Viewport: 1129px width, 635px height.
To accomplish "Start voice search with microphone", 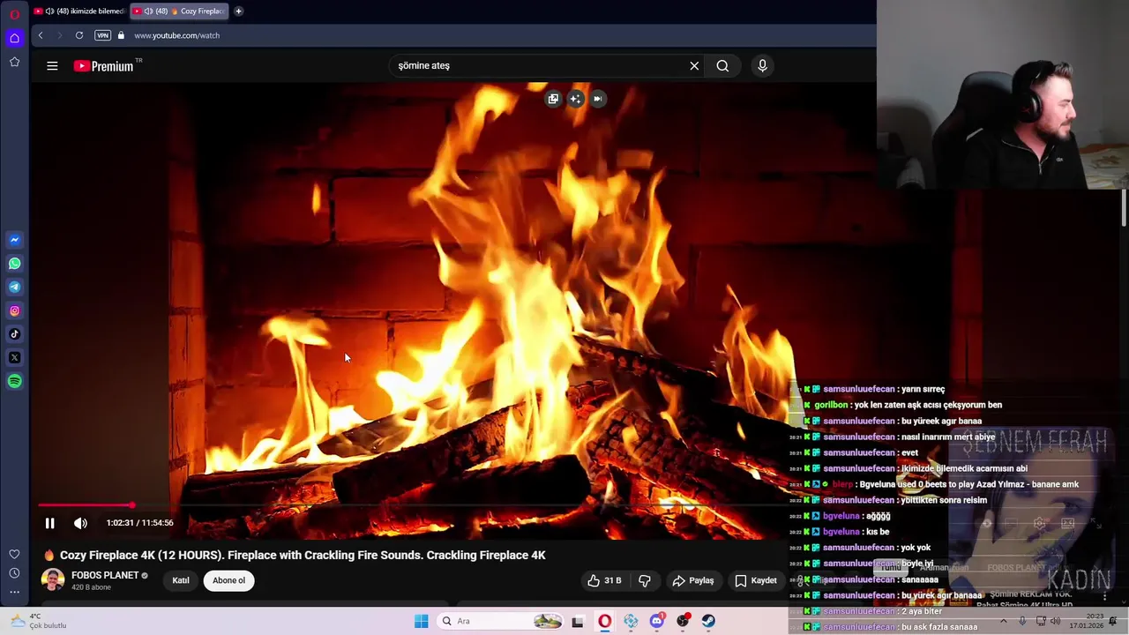I will 762,65.
